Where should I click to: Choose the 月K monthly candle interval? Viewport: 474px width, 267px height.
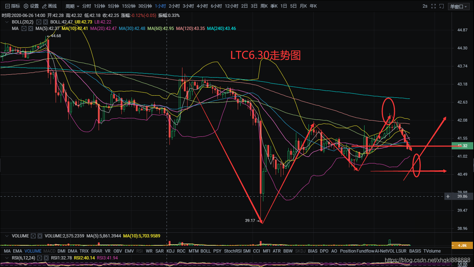coord(303,6)
